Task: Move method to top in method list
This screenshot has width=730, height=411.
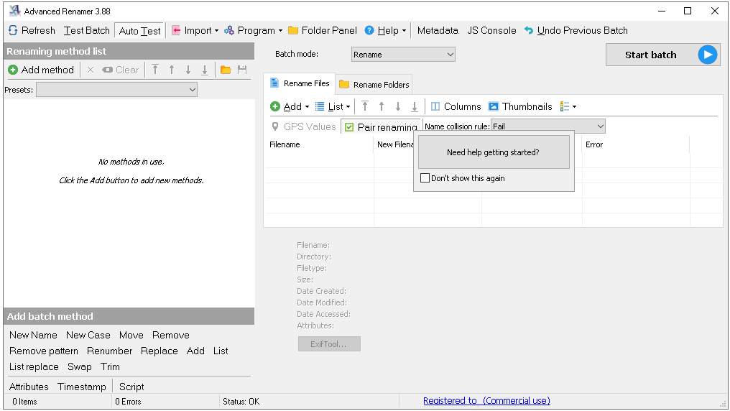Action: click(155, 70)
